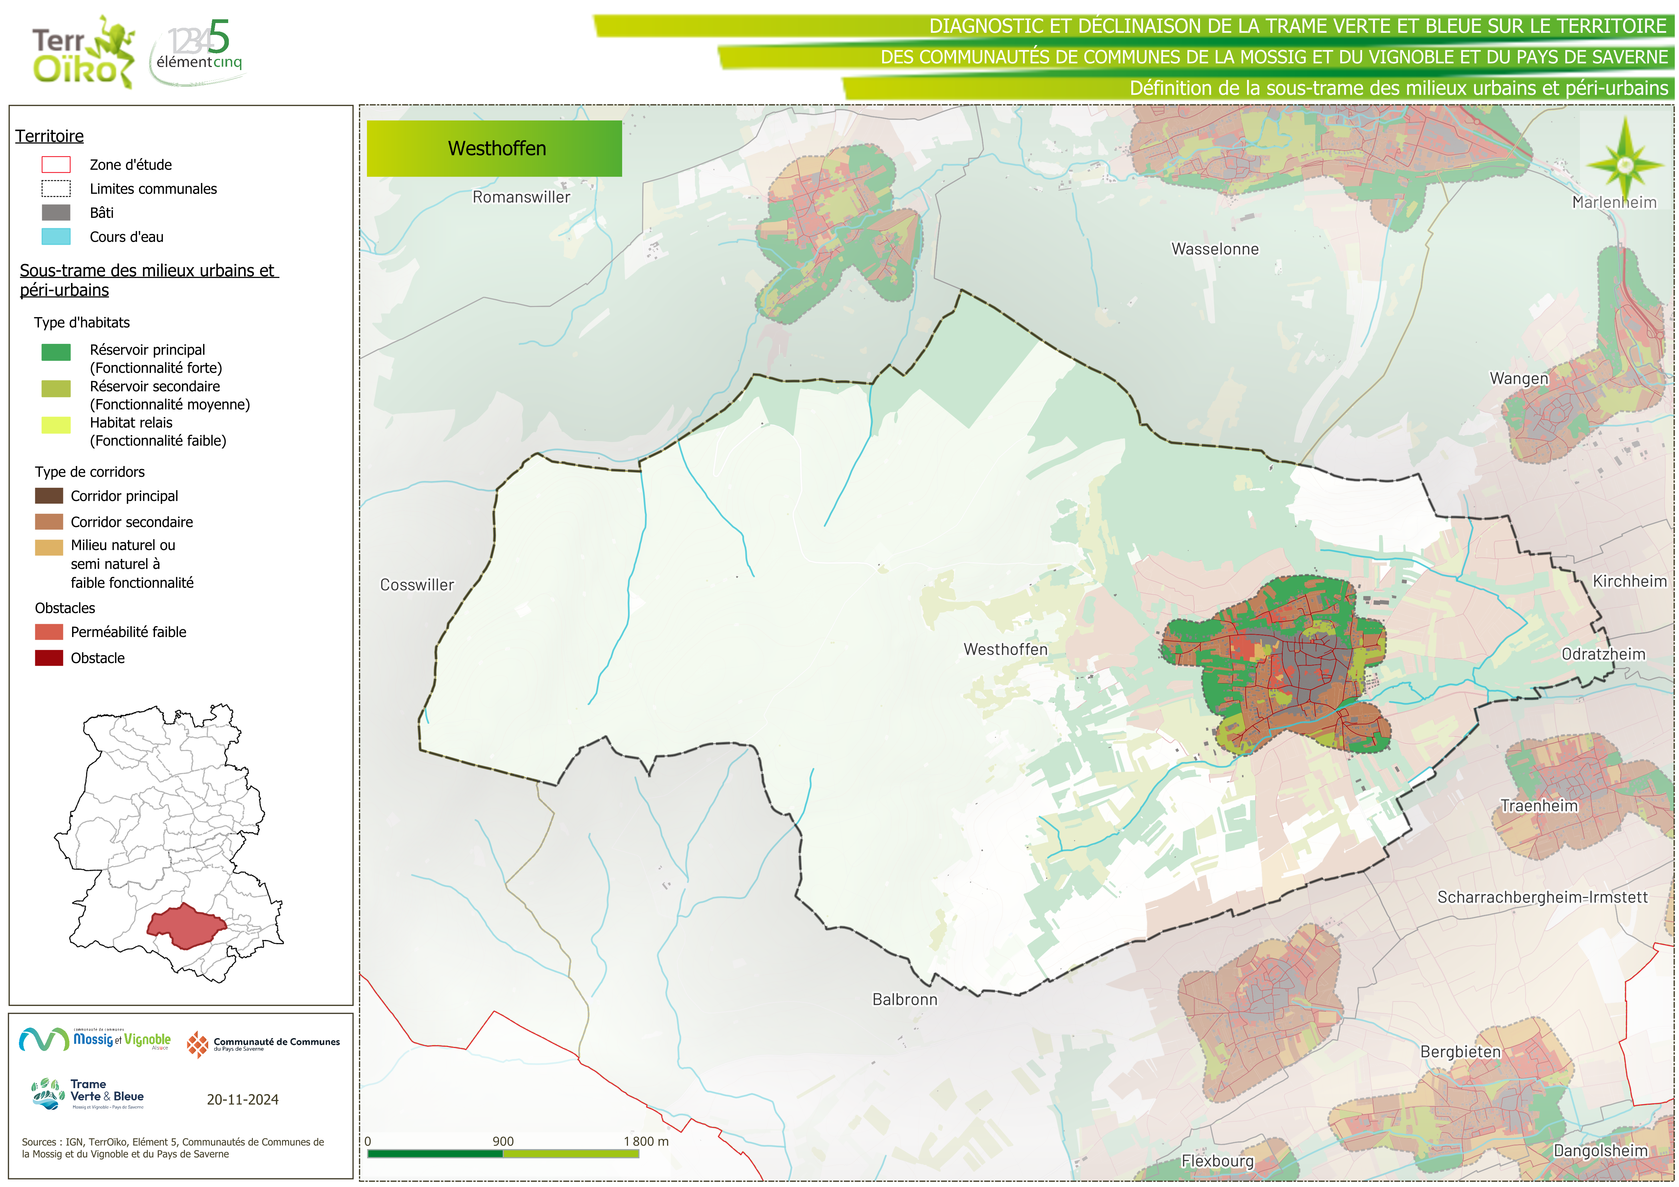This screenshot has height=1187, width=1679.
Task: Click the Cours d'eau blue swatch
Action: click(x=56, y=236)
